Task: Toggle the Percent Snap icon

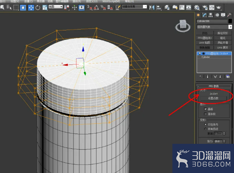Action: point(103,7)
